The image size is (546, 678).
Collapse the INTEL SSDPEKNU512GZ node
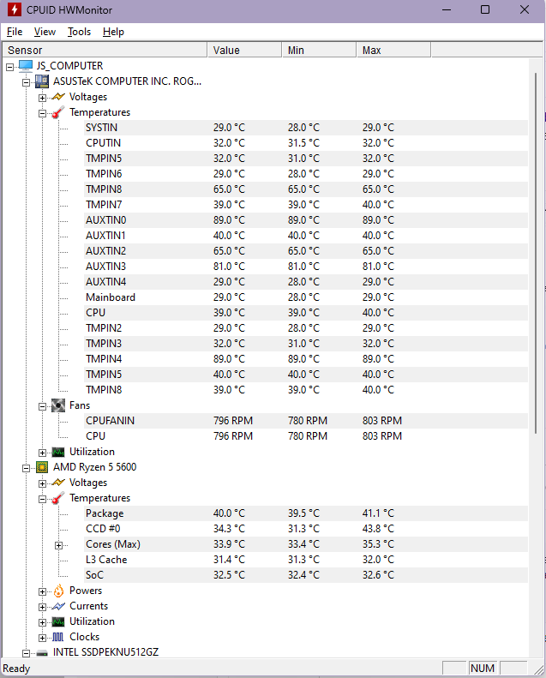click(26, 653)
